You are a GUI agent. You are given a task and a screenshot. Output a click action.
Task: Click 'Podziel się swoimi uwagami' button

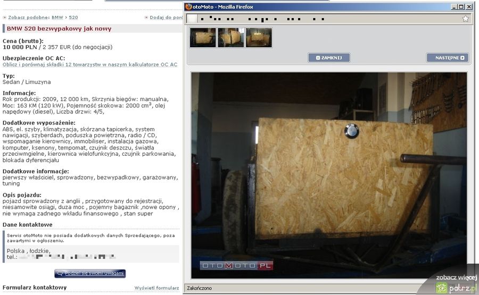(90, 273)
